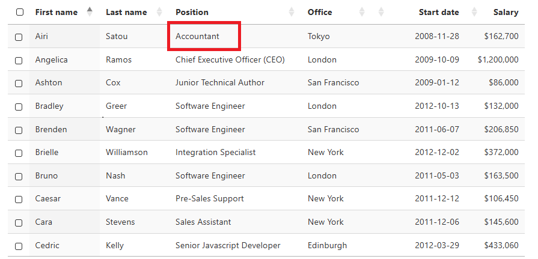
Task: Select the Edinburgh office cell
Action: (327, 245)
